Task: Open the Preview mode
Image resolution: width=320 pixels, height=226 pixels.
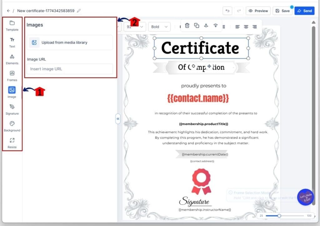Action: (x=258, y=11)
